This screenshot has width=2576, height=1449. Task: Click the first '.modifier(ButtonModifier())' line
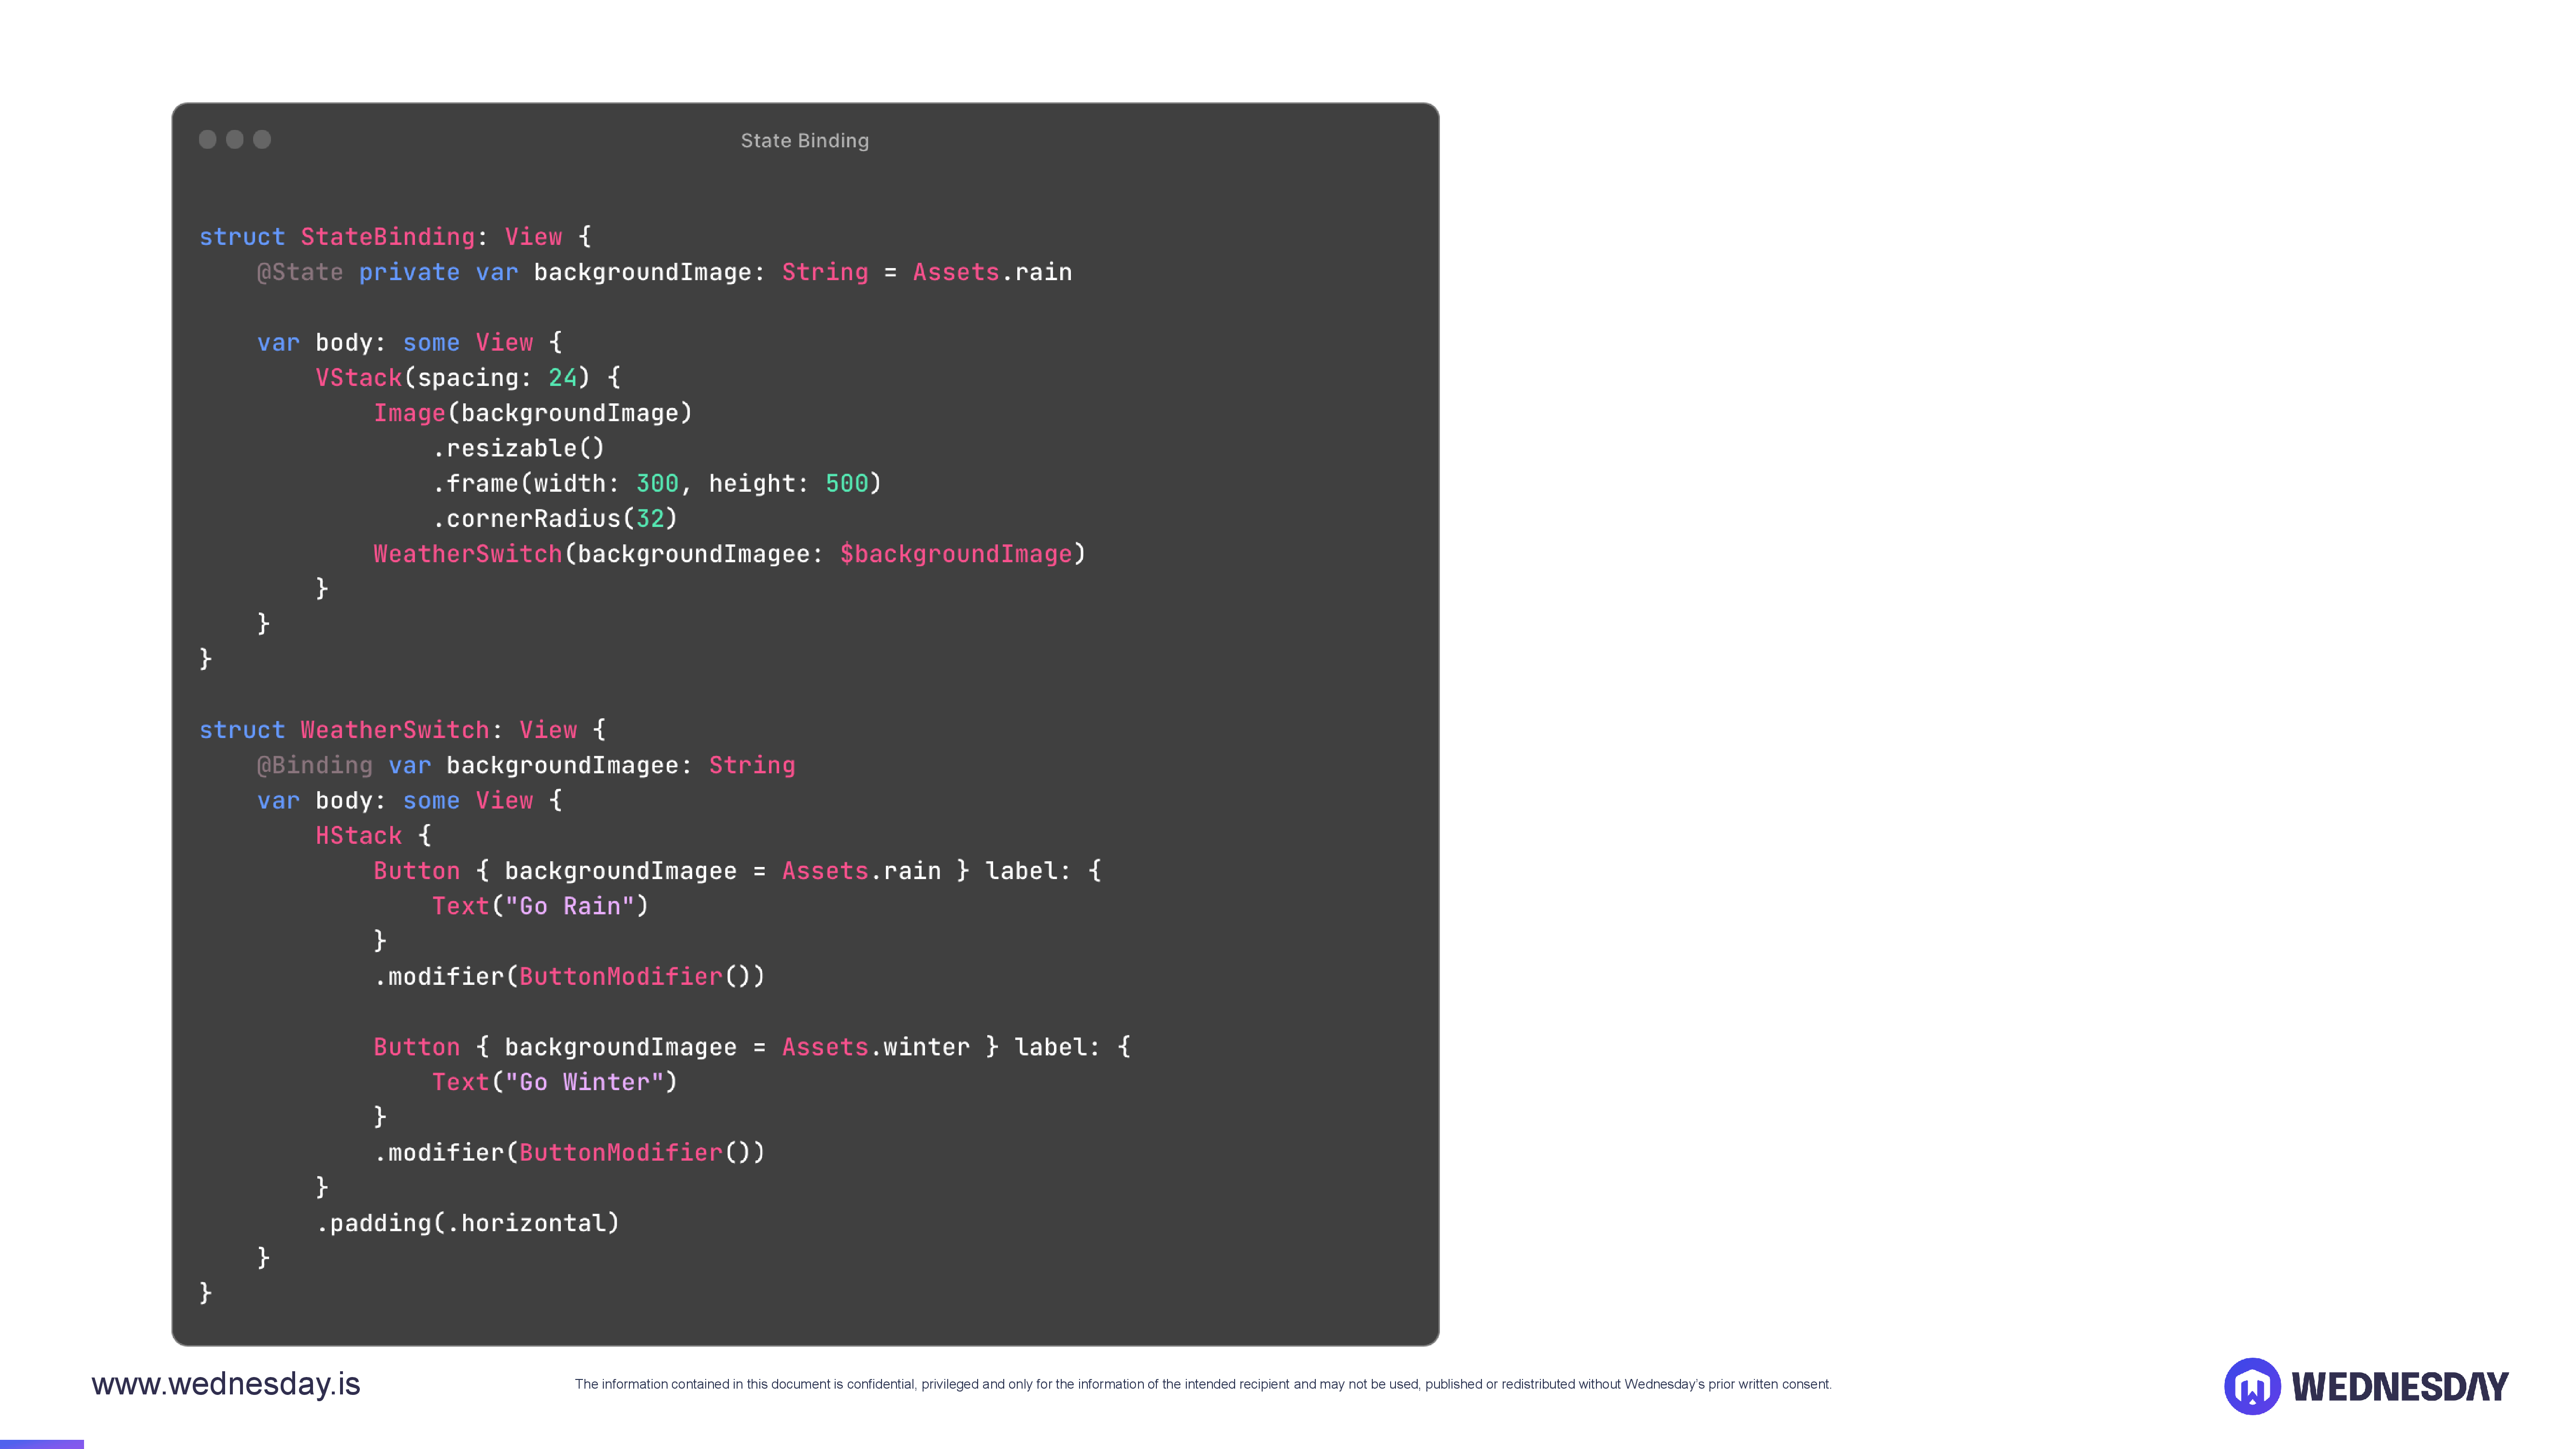pos(570,977)
